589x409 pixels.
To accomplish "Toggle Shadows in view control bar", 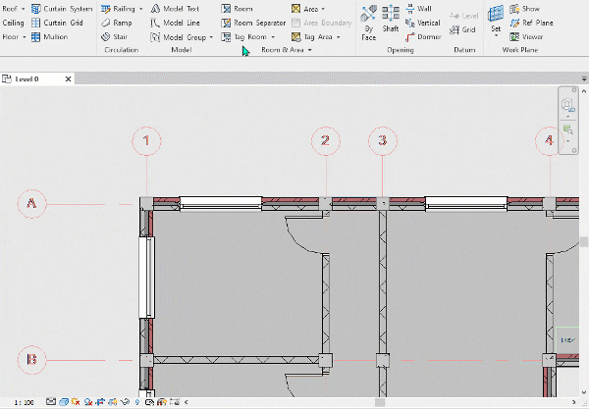I will point(88,402).
